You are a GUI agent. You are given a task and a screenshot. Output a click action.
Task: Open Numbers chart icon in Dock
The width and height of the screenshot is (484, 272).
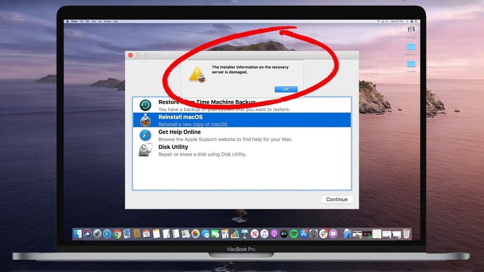coord(235,234)
